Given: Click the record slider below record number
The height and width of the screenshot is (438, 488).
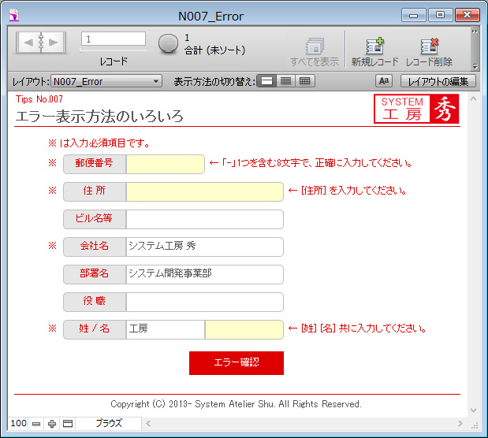Looking at the screenshot, I should click(114, 50).
